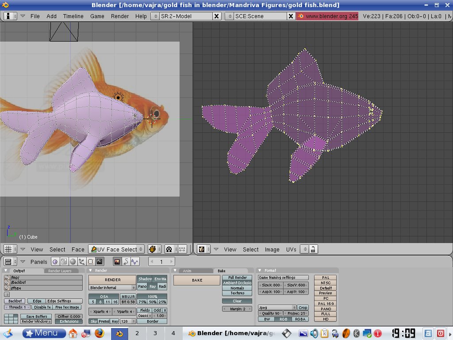453x340 pixels.
Task: Unlock the padlock icon in UV editor header
Action: click(312, 249)
